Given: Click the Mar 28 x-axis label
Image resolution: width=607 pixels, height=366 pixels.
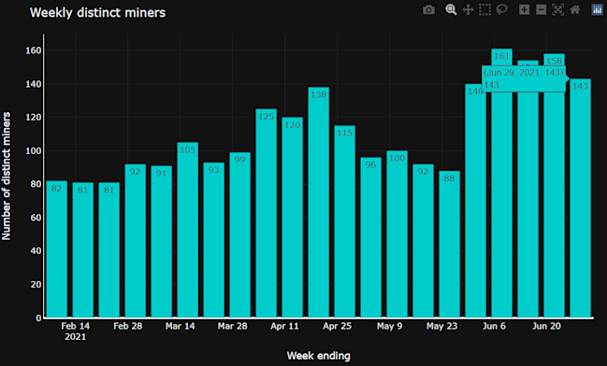Looking at the screenshot, I should click(x=232, y=326).
